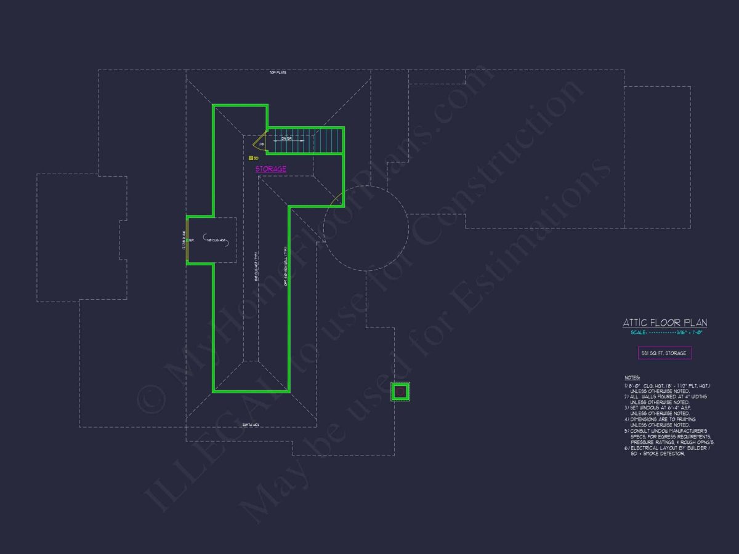This screenshot has width=739, height=554.
Task: Click the vertical 8'-0" CLG HGT (TYP) label
Action: tap(257, 265)
